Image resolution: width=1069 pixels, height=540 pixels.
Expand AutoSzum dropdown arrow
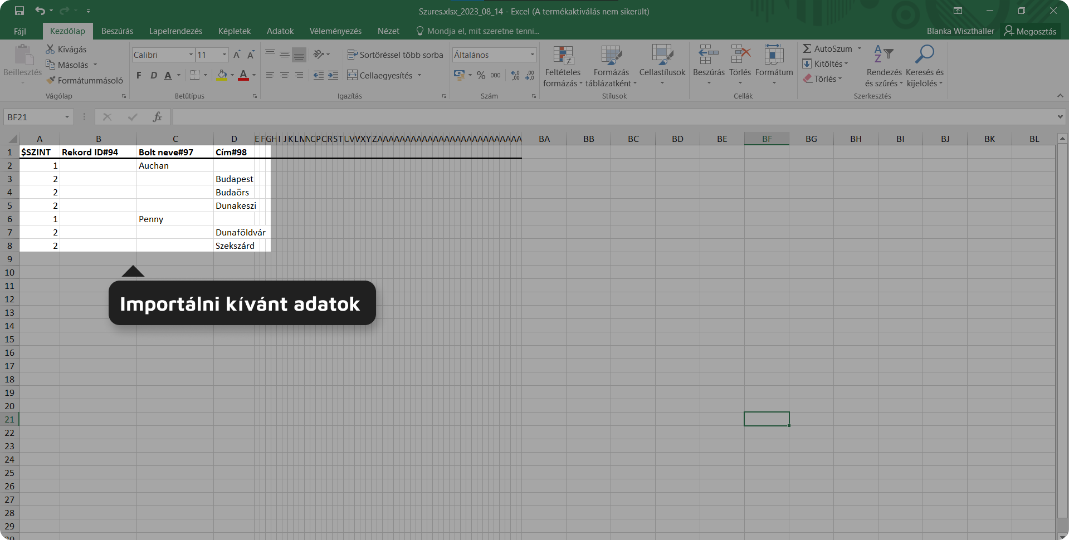(x=860, y=48)
